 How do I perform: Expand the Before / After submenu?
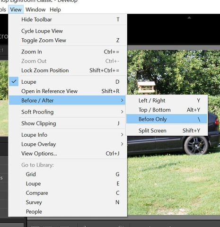coord(67,100)
